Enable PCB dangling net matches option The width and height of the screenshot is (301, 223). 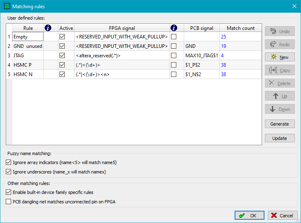tap(9, 201)
